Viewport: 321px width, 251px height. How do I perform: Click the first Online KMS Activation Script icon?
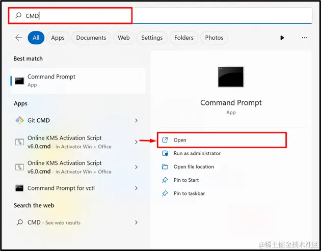pyautogui.click(x=19, y=142)
